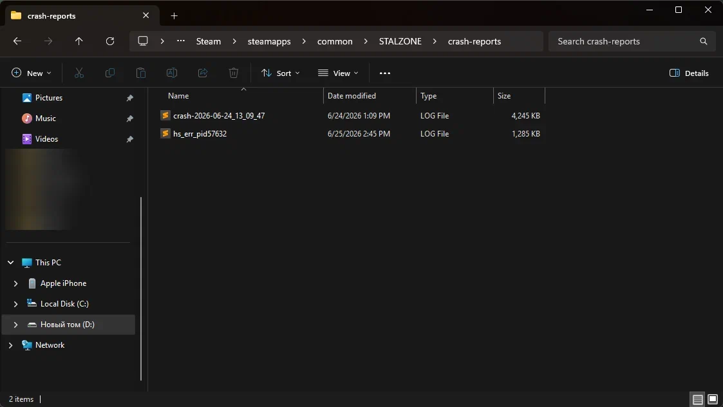Click the Share icon in toolbar

(202, 73)
